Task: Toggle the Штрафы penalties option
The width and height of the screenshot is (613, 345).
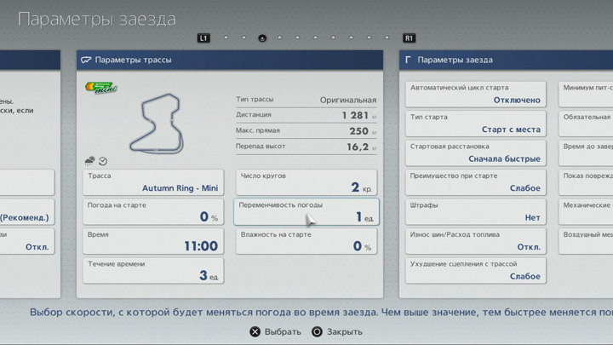Action: [474, 211]
